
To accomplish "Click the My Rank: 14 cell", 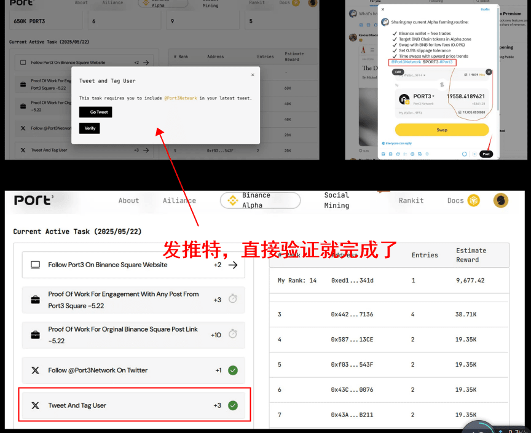I will pos(297,280).
